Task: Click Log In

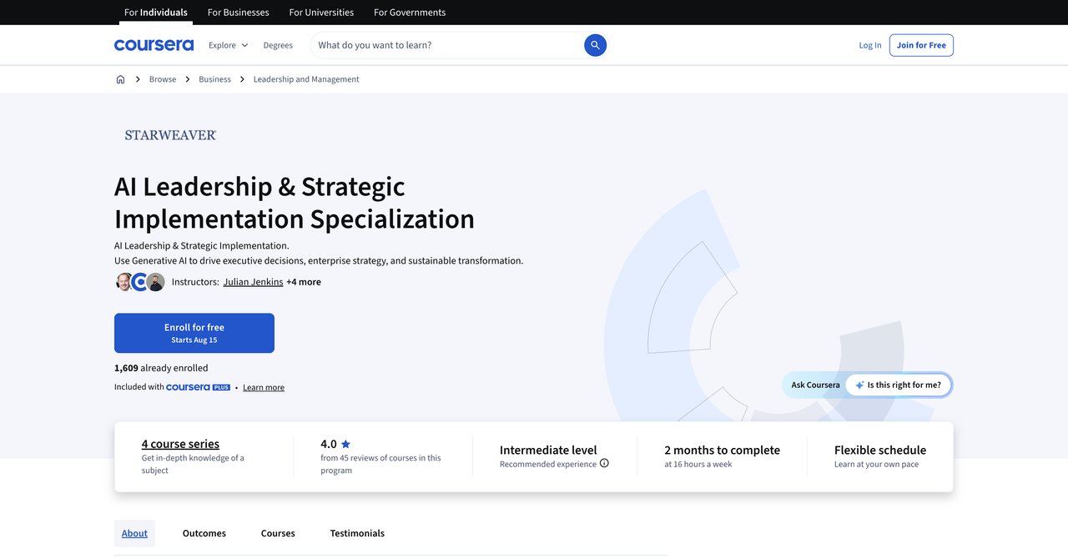Action: [870, 45]
